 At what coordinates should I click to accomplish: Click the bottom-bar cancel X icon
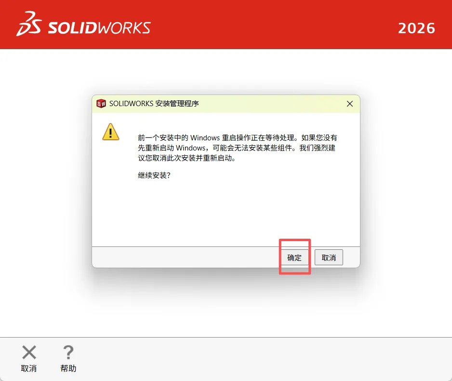click(x=29, y=352)
